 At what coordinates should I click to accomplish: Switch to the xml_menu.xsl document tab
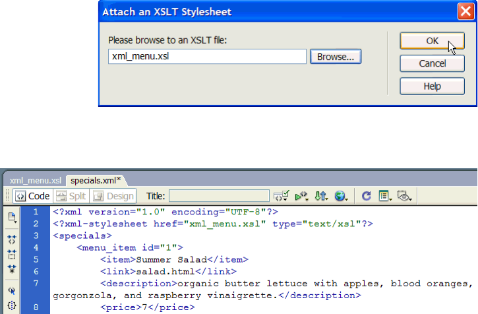tap(36, 181)
